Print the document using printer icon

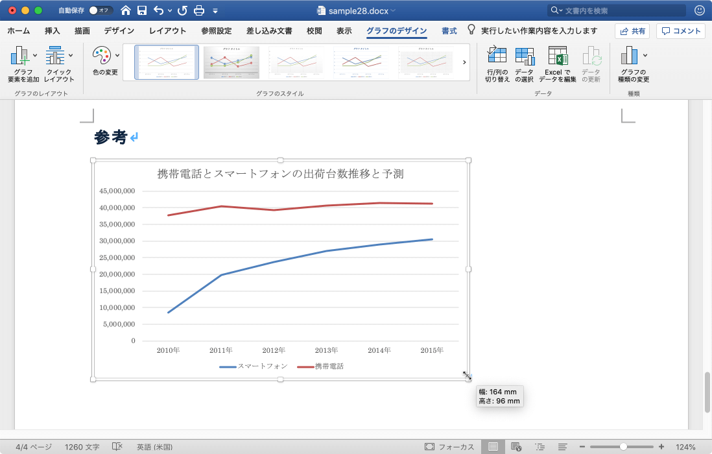[199, 10]
